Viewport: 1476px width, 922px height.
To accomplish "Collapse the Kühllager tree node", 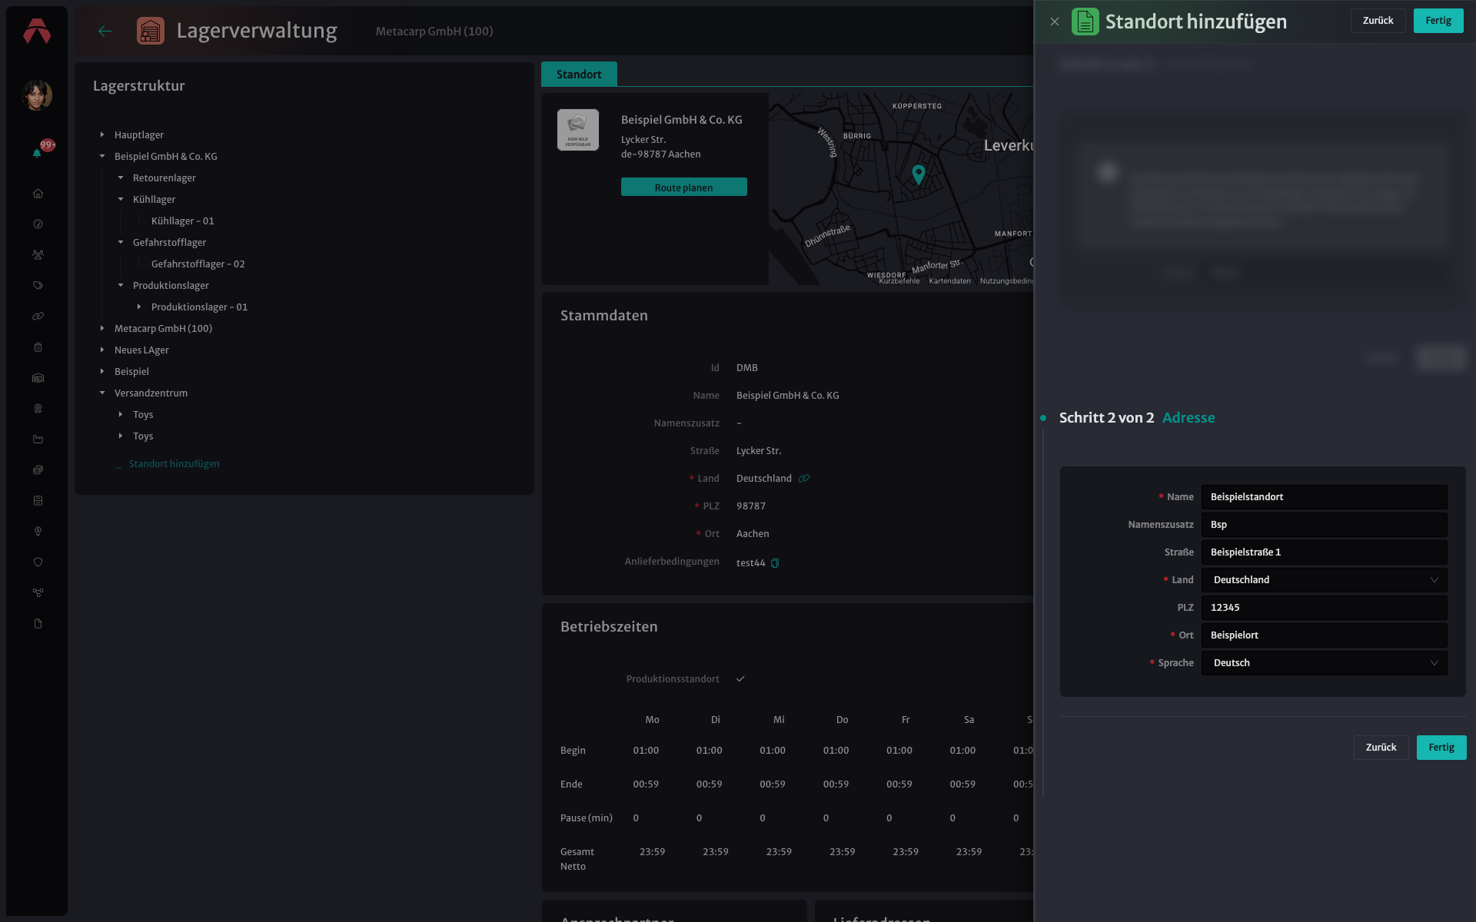I will click(x=121, y=200).
